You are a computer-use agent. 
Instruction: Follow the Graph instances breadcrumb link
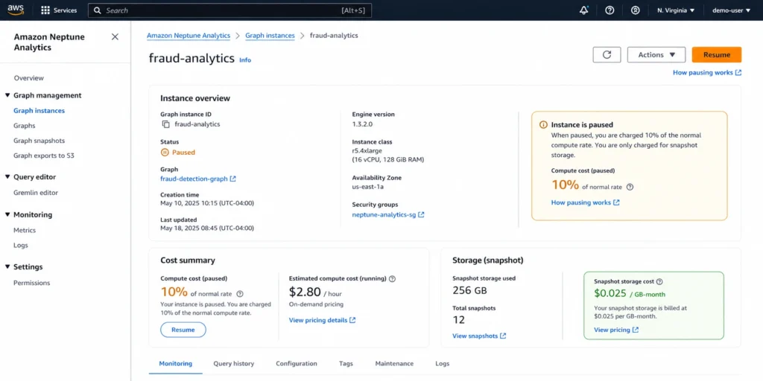point(270,36)
